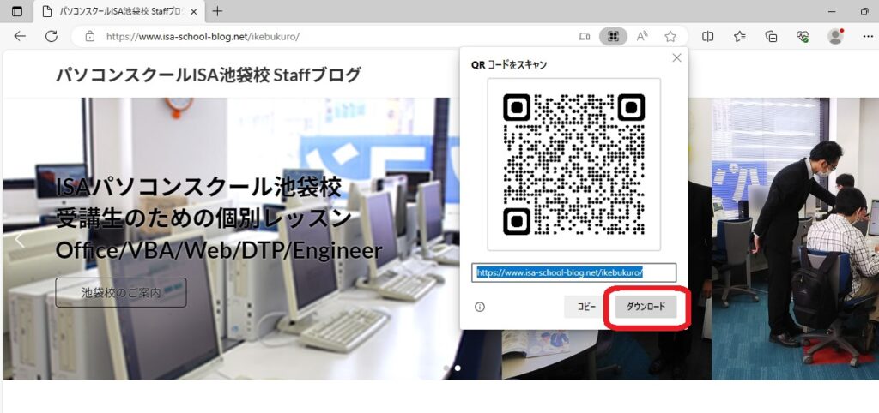Open Collections panel
The width and height of the screenshot is (879, 413).
772,36
